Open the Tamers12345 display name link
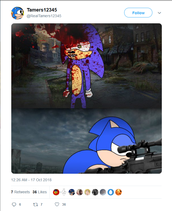Image resolution: width=172 pixels, height=211 pixels. point(42,10)
